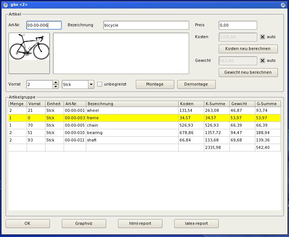The image size is (289, 237).
Task: Click the G-Summe total 542,40 cell
Action: [268, 147]
